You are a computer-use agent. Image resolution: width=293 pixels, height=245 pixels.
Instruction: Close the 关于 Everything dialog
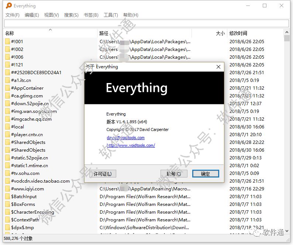[x=218, y=67]
